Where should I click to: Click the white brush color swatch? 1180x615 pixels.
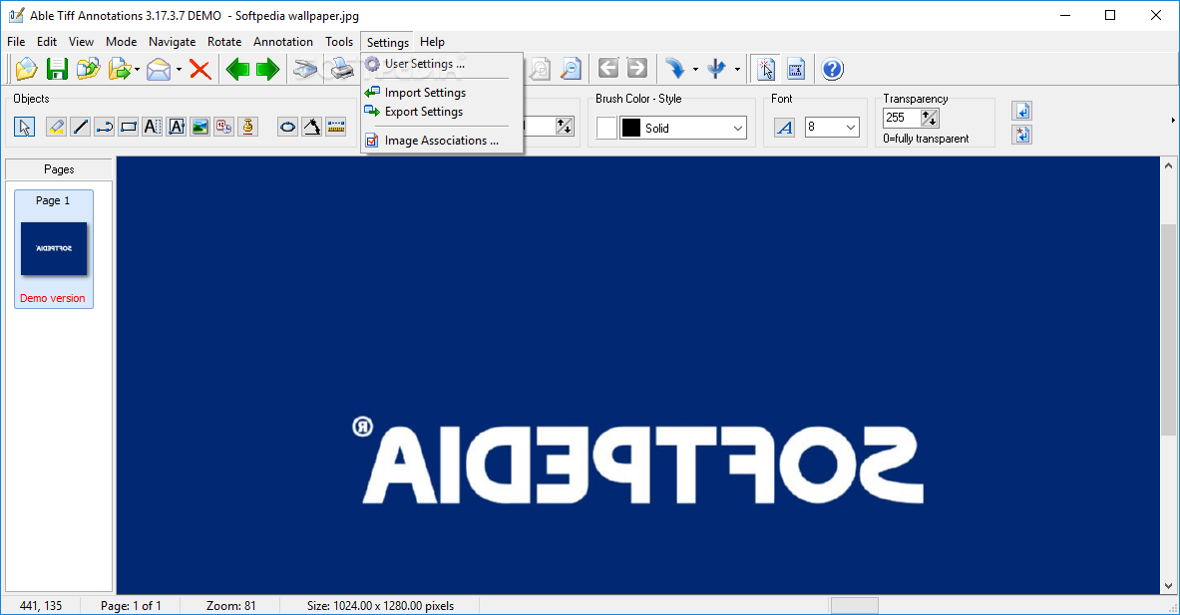pyautogui.click(x=606, y=128)
